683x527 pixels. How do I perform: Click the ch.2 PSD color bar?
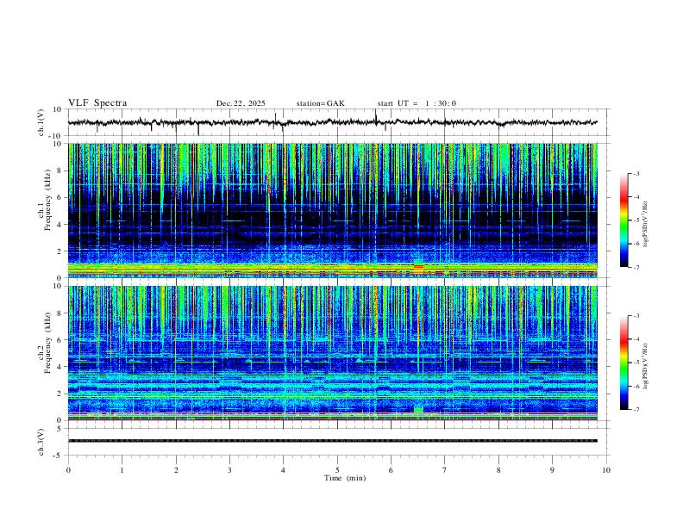coord(624,363)
